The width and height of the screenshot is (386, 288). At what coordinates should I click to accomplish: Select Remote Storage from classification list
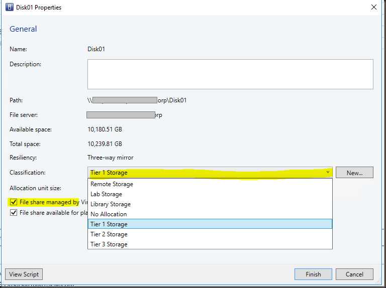pos(112,184)
